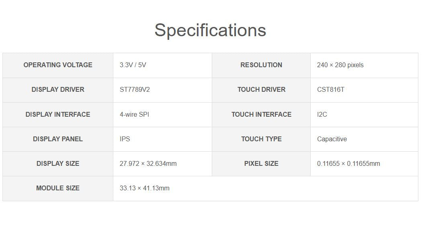Click the ST7789V2 driver value

[135, 90]
